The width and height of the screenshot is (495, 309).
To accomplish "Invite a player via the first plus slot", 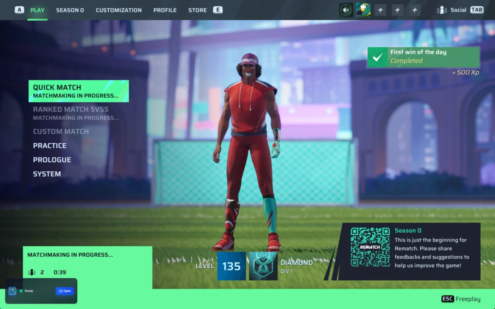I will click(x=380, y=10).
